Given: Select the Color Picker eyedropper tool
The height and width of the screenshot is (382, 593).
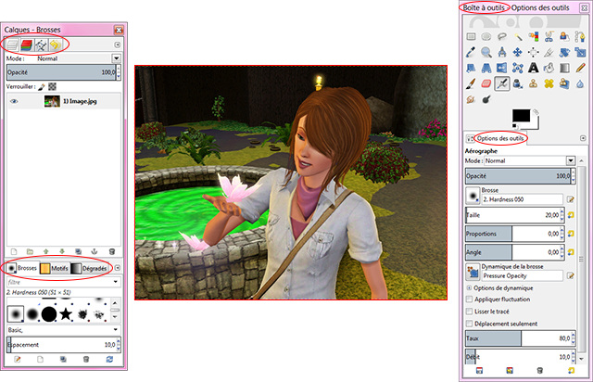Looking at the screenshot, I should [471, 52].
